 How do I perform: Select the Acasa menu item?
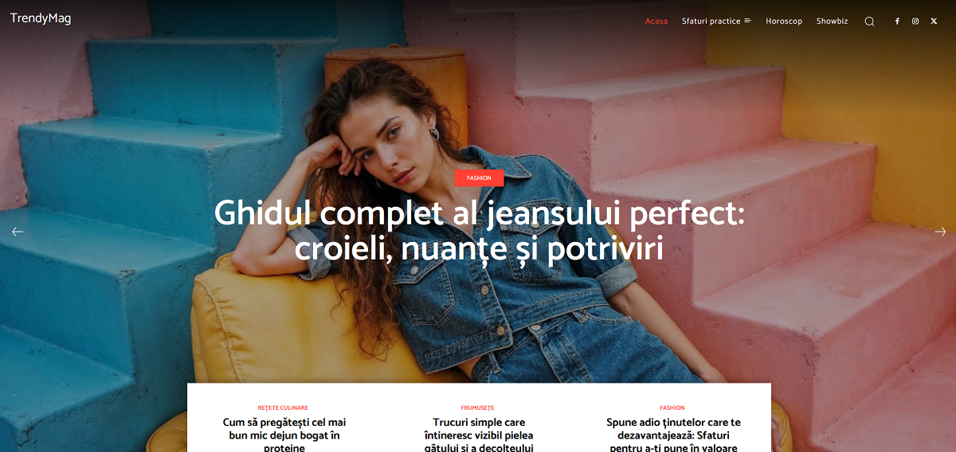(656, 21)
